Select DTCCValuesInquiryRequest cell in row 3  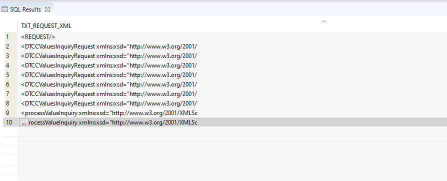(232, 56)
